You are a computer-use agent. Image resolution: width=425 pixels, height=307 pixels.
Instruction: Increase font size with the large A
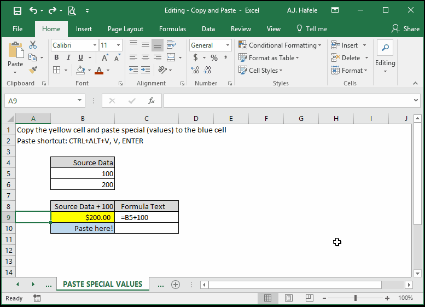point(105,57)
